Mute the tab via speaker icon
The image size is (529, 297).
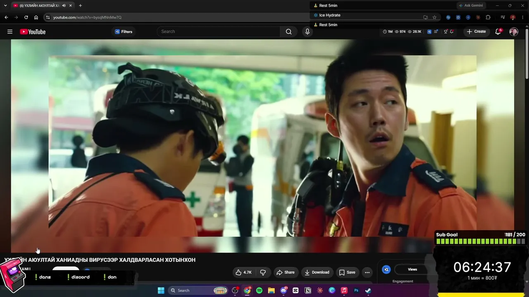pos(64,5)
